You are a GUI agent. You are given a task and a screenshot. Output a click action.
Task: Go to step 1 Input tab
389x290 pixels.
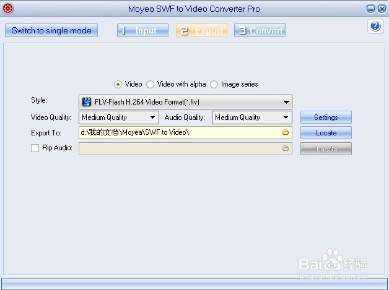[x=142, y=30]
